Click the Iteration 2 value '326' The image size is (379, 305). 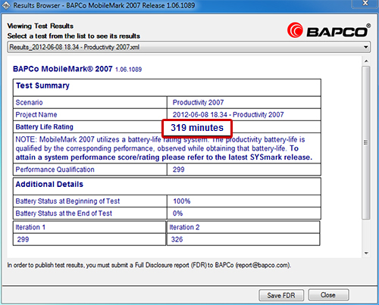177,239
